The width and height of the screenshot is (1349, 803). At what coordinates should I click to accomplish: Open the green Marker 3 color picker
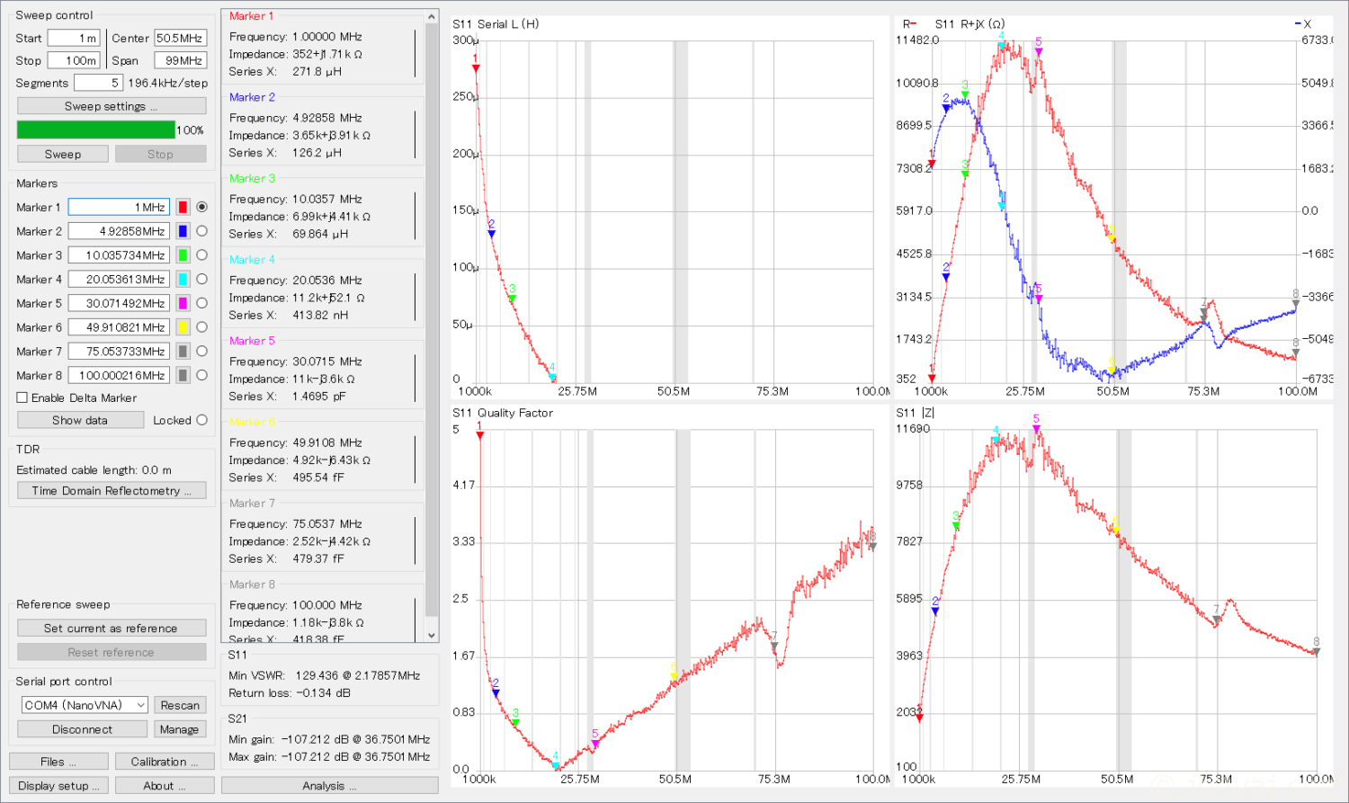tap(183, 255)
